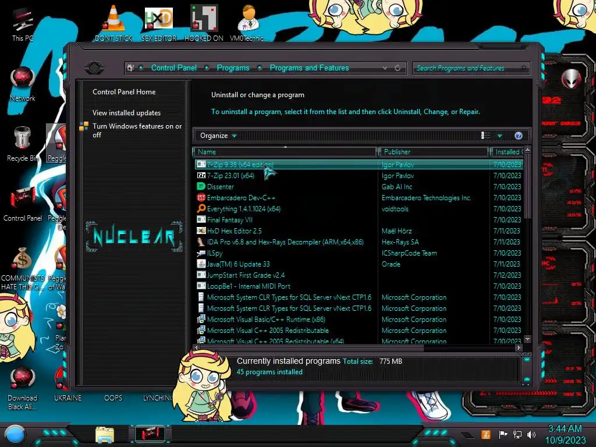
Task: Select Microsoft Visual C++ 2005 Redistributable entry
Action: 268,331
